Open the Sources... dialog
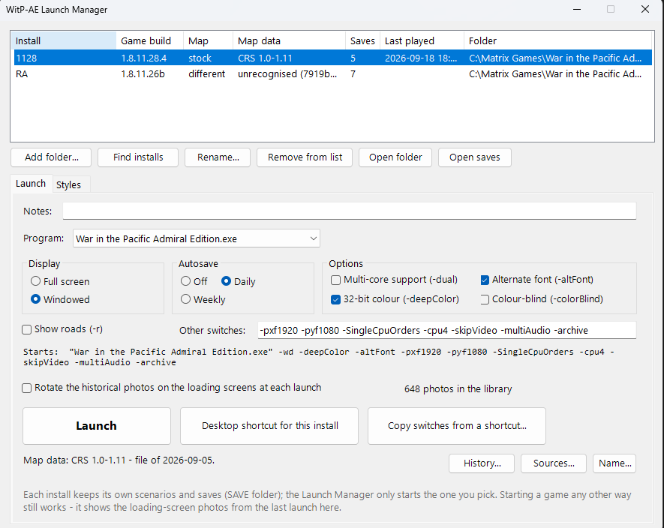 [554, 463]
